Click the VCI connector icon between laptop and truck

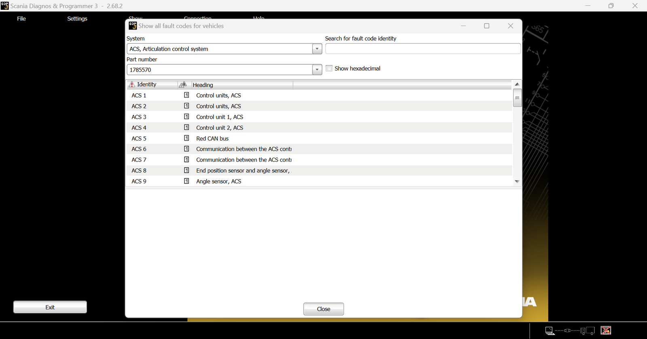coord(568,331)
